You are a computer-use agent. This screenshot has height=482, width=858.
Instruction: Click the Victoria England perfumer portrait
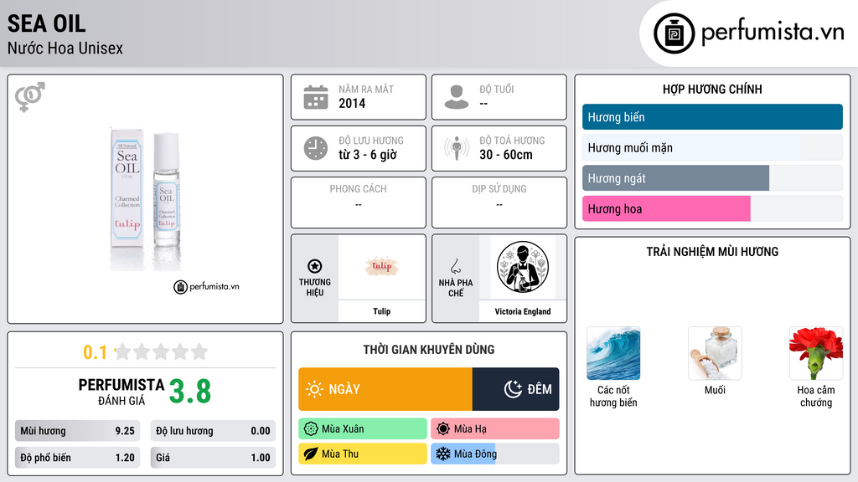523,267
